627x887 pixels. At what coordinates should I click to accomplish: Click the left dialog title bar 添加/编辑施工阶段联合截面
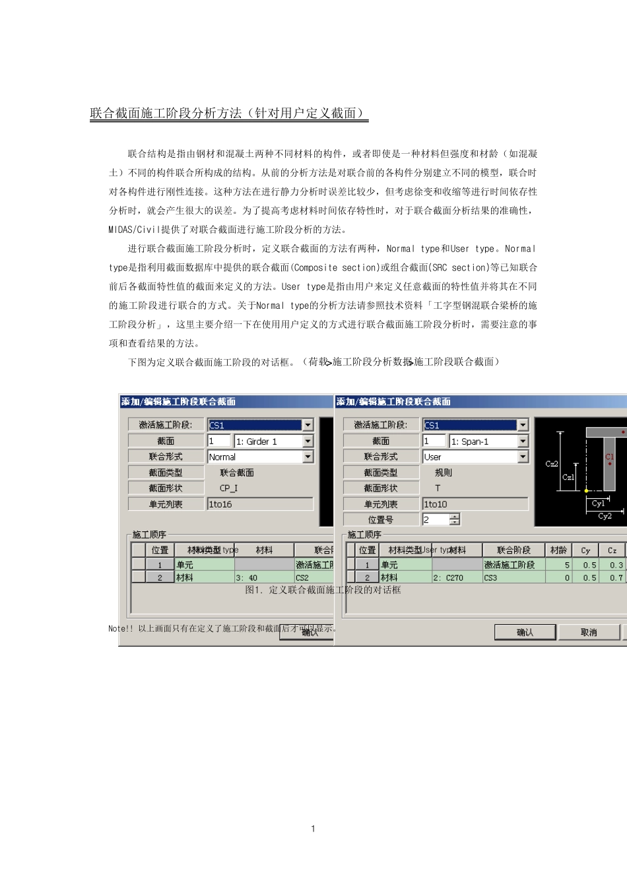[x=226, y=401]
